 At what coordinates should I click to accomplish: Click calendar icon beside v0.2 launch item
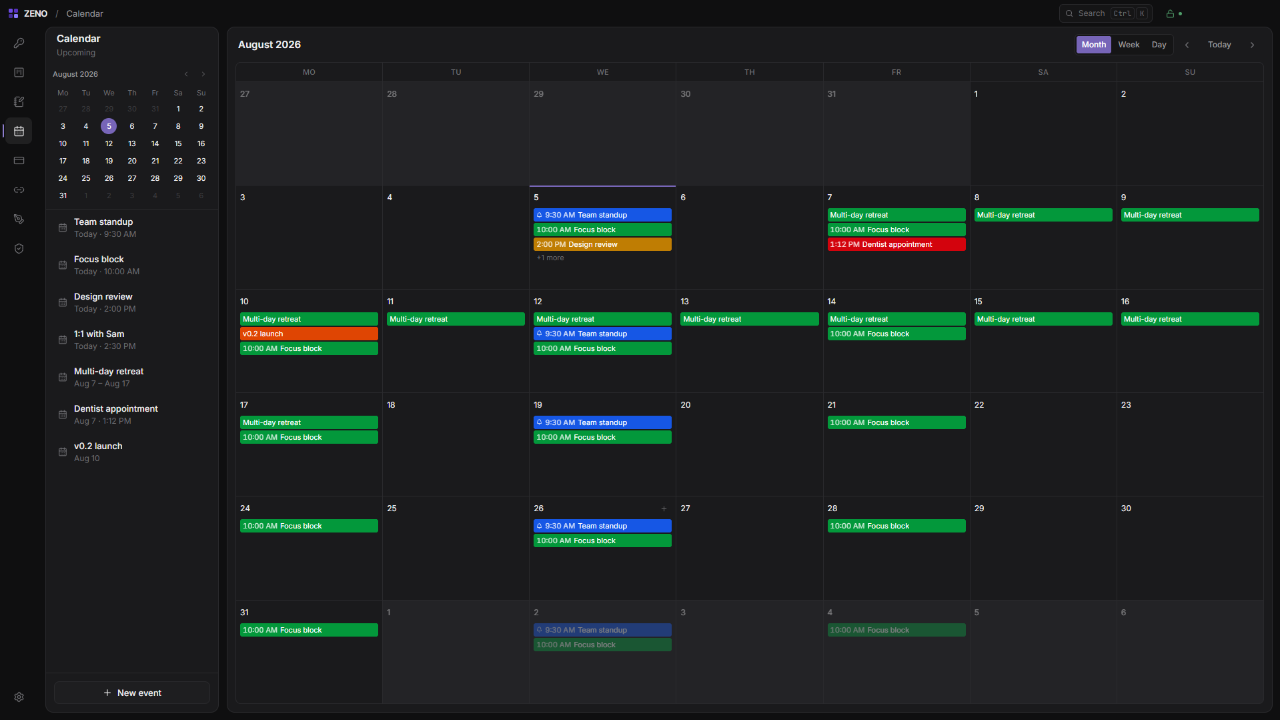pyautogui.click(x=63, y=452)
